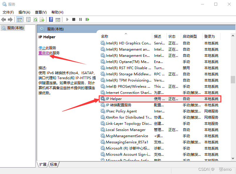Click the Export list toolbar icon

tap(42, 19)
